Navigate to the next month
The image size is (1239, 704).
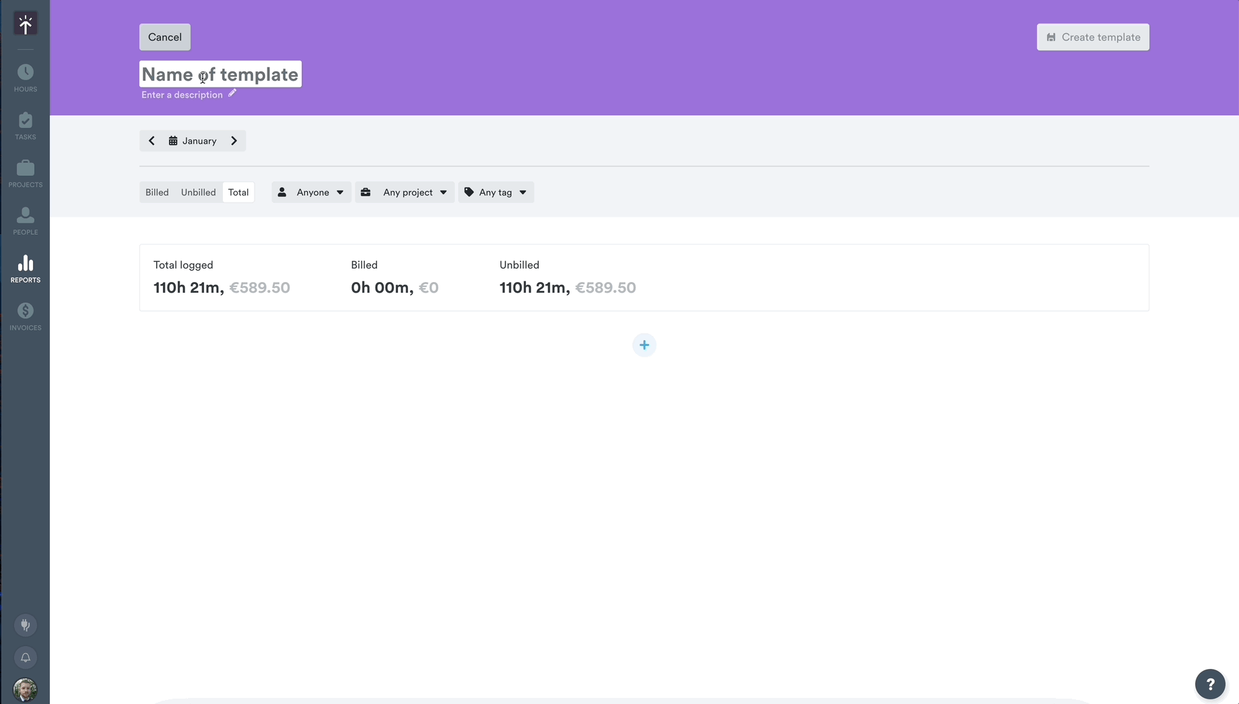coord(234,141)
